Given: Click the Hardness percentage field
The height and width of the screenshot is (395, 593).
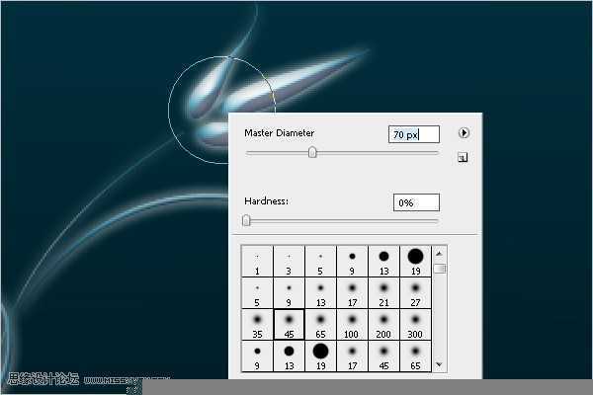Looking at the screenshot, I should pyautogui.click(x=416, y=202).
